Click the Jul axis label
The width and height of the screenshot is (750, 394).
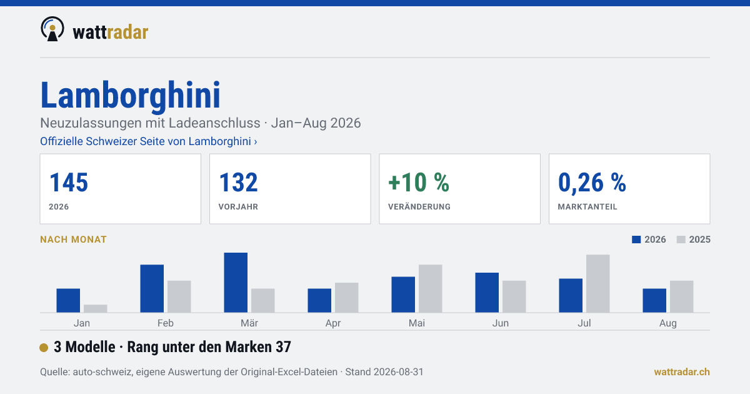point(584,323)
